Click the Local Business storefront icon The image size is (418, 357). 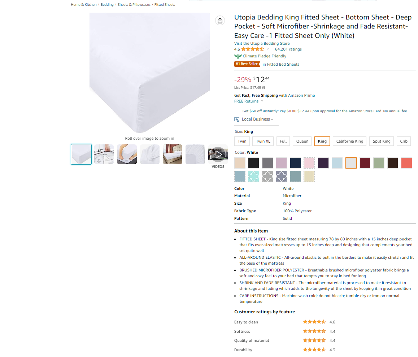pyautogui.click(x=237, y=119)
